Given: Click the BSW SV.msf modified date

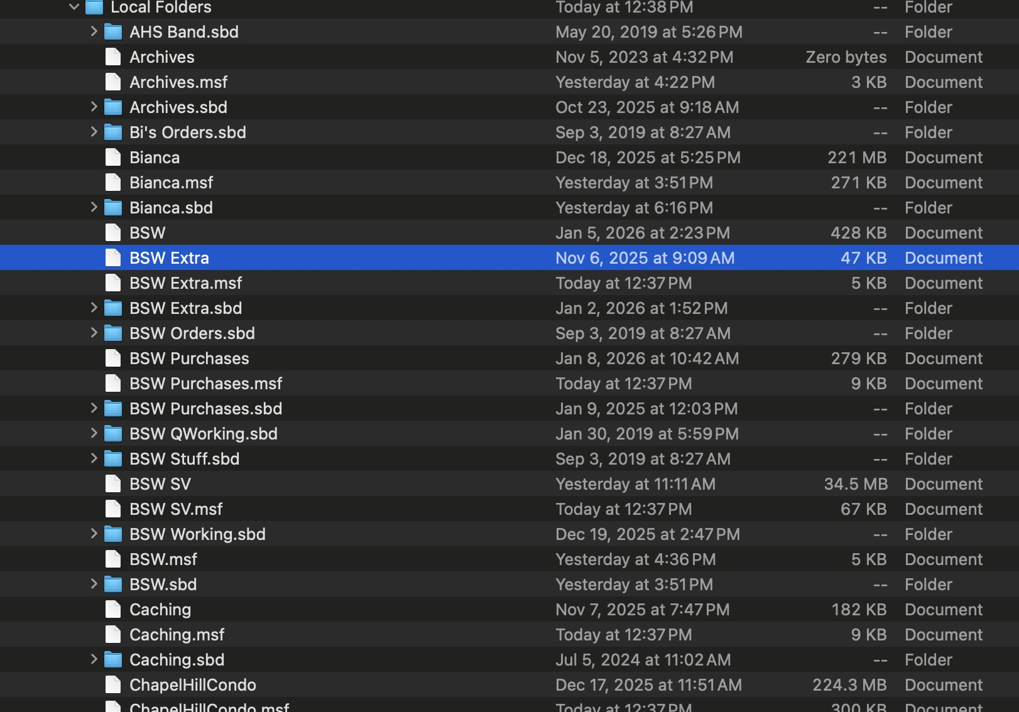Looking at the screenshot, I should pos(623,509).
